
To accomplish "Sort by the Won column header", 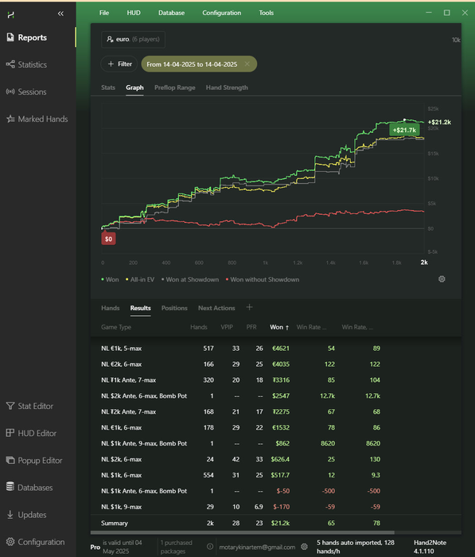I will (x=279, y=327).
